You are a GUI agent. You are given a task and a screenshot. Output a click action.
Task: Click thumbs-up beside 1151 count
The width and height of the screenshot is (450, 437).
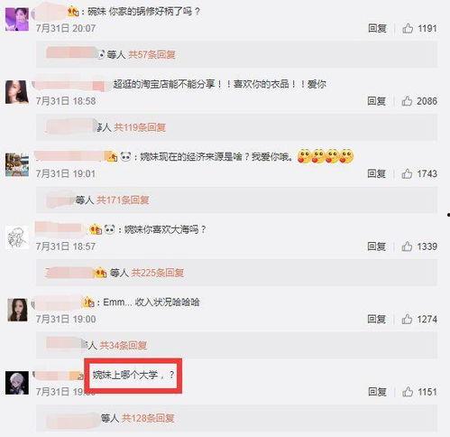pos(408,392)
